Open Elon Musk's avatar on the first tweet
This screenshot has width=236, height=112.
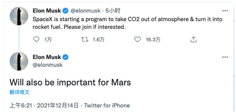tap(19, 16)
